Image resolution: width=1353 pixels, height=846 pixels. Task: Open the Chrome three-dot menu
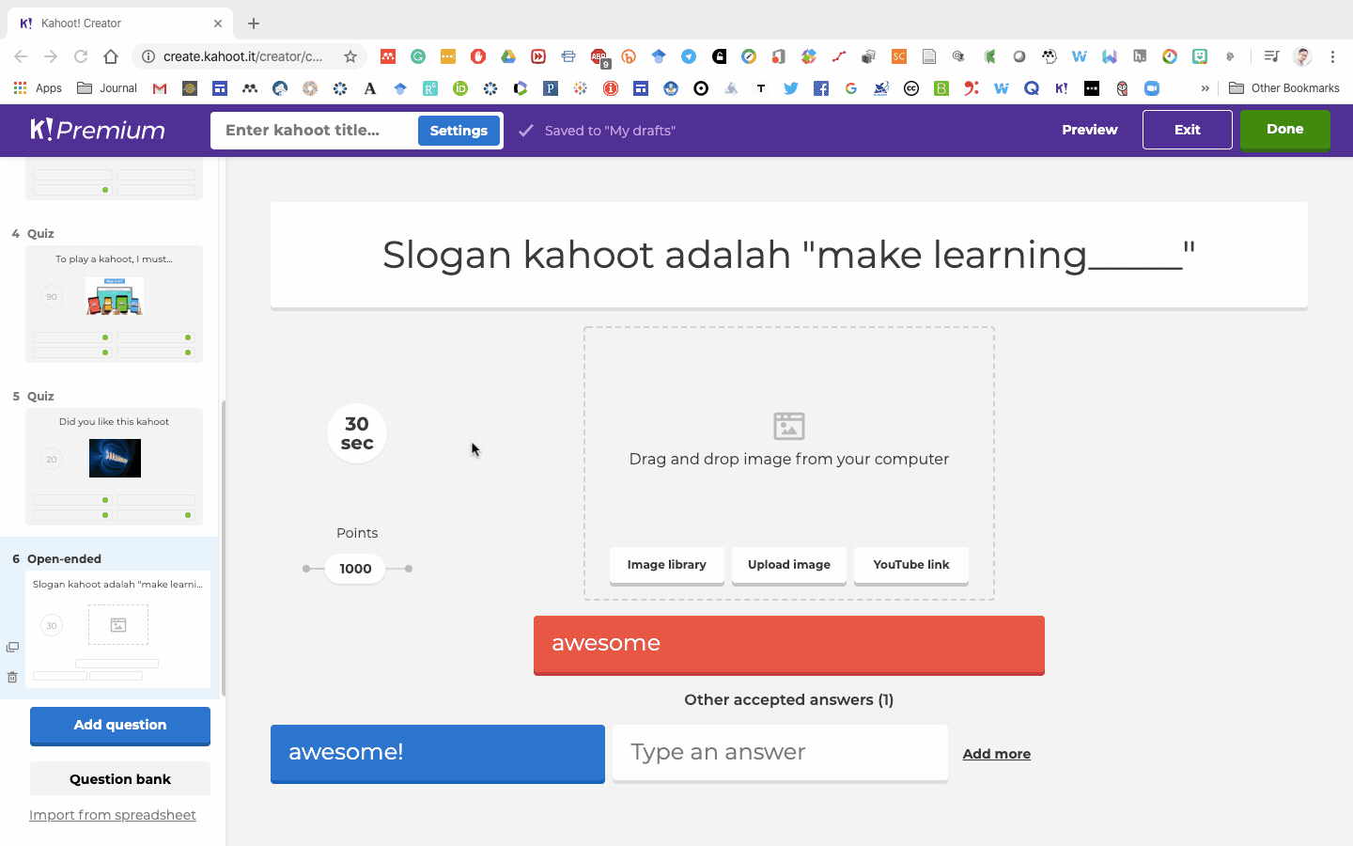[x=1333, y=56]
